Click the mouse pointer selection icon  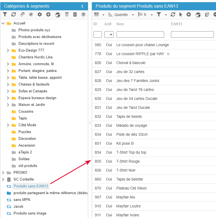181,15
